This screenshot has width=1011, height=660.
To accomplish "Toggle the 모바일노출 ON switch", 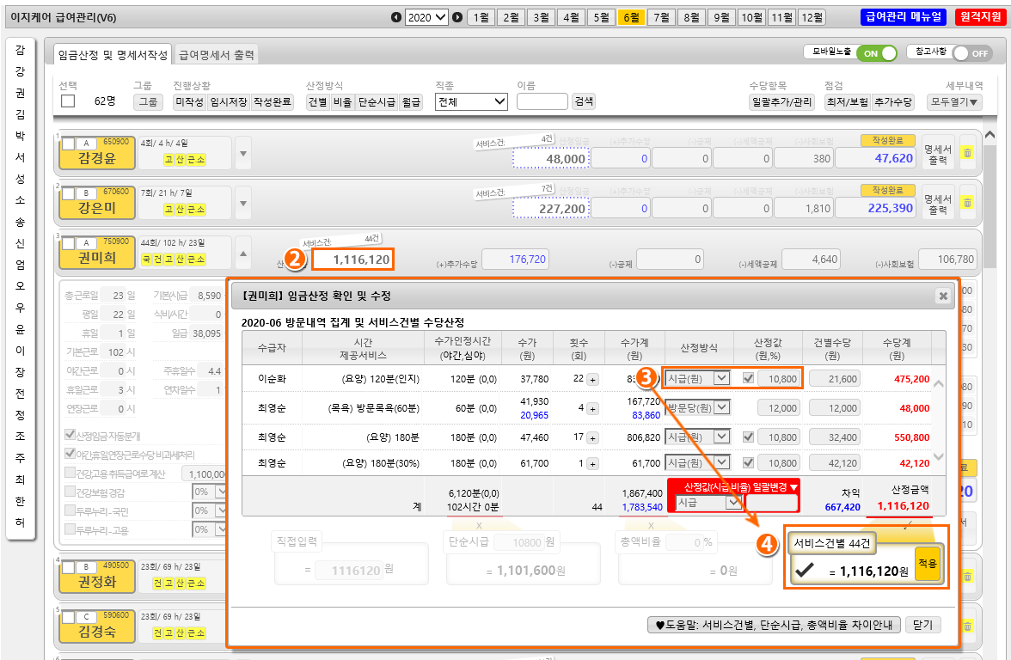I will (878, 52).
